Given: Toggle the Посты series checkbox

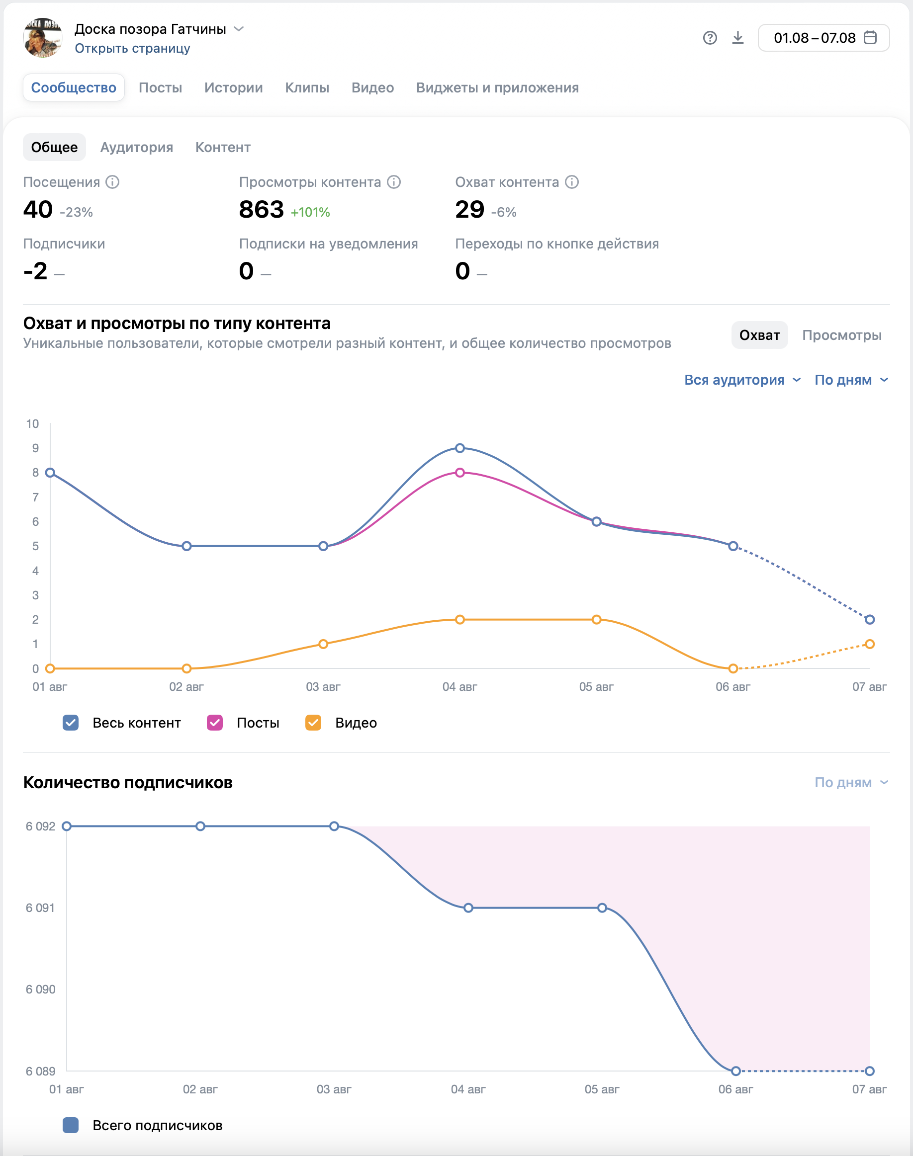Looking at the screenshot, I should tap(215, 723).
